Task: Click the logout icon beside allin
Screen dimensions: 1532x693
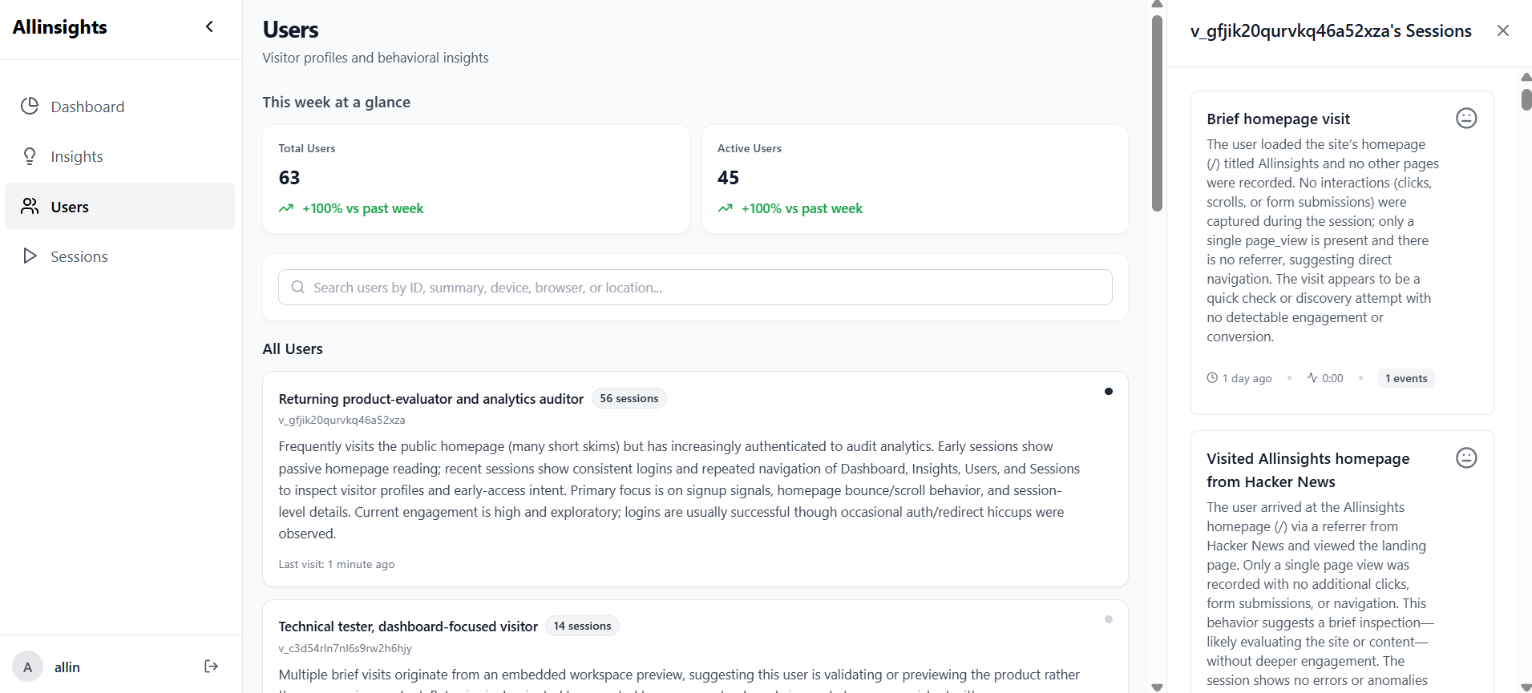Action: point(210,666)
